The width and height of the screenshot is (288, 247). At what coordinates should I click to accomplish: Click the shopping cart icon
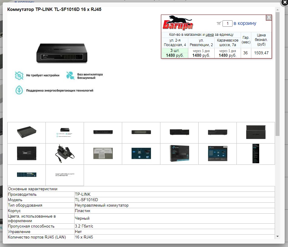pyautogui.click(x=219, y=23)
